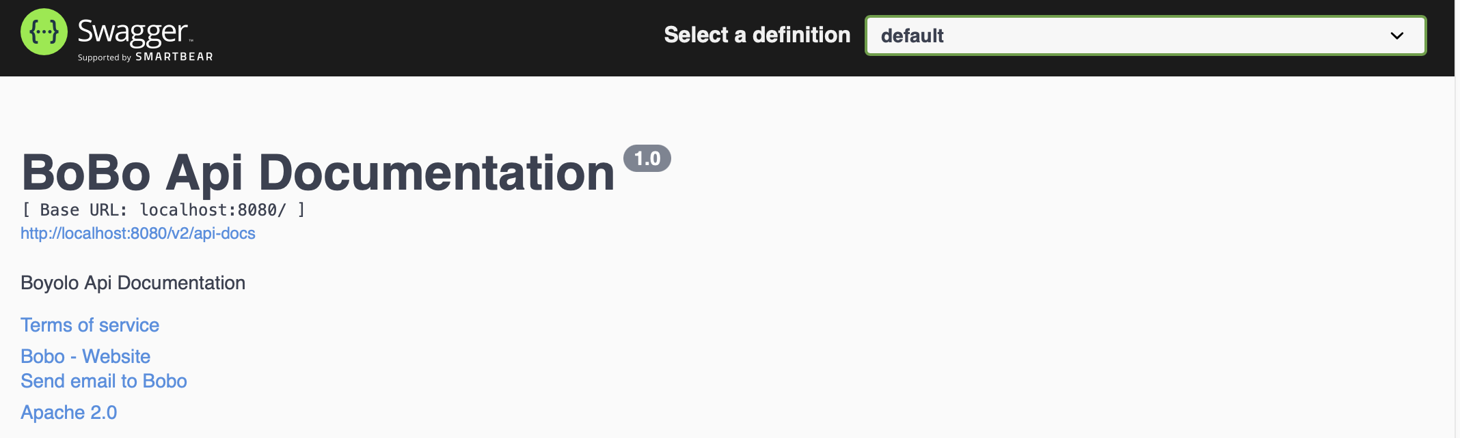Visit the Bobo - Website link
1460x438 pixels.
coord(85,357)
